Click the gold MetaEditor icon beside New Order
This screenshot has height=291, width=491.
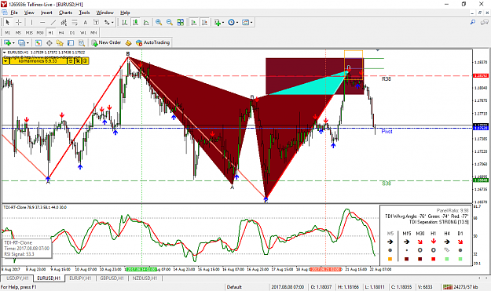click(128, 43)
